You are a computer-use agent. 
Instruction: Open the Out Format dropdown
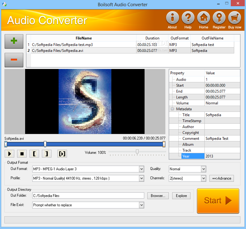click(x=141, y=169)
